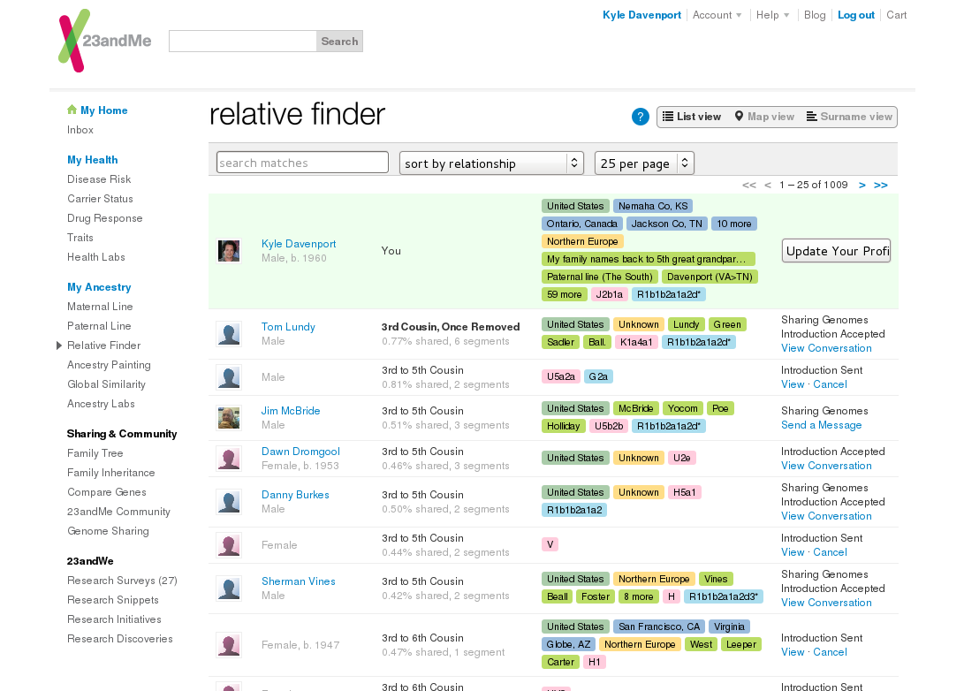Open Carrier Status page
The width and height of the screenshot is (964, 691).
(x=100, y=199)
